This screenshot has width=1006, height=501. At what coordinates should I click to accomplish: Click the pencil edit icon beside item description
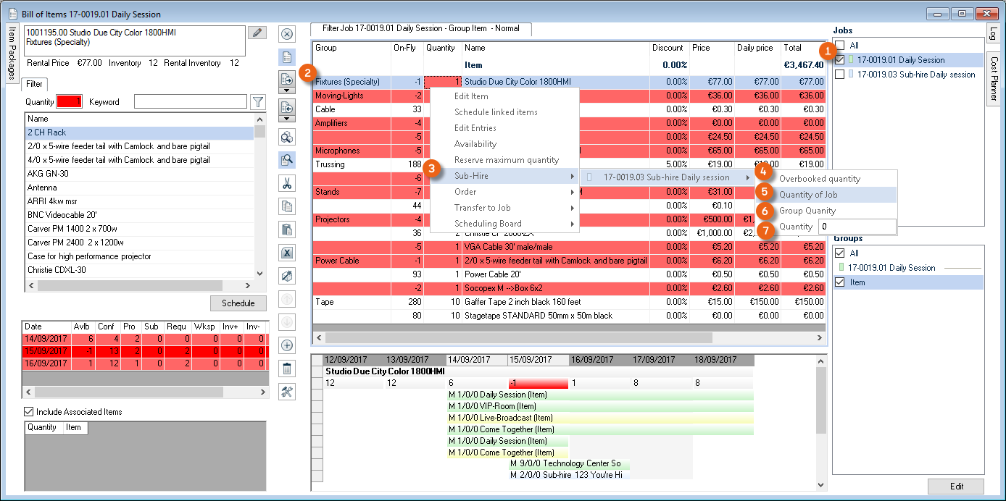[257, 33]
